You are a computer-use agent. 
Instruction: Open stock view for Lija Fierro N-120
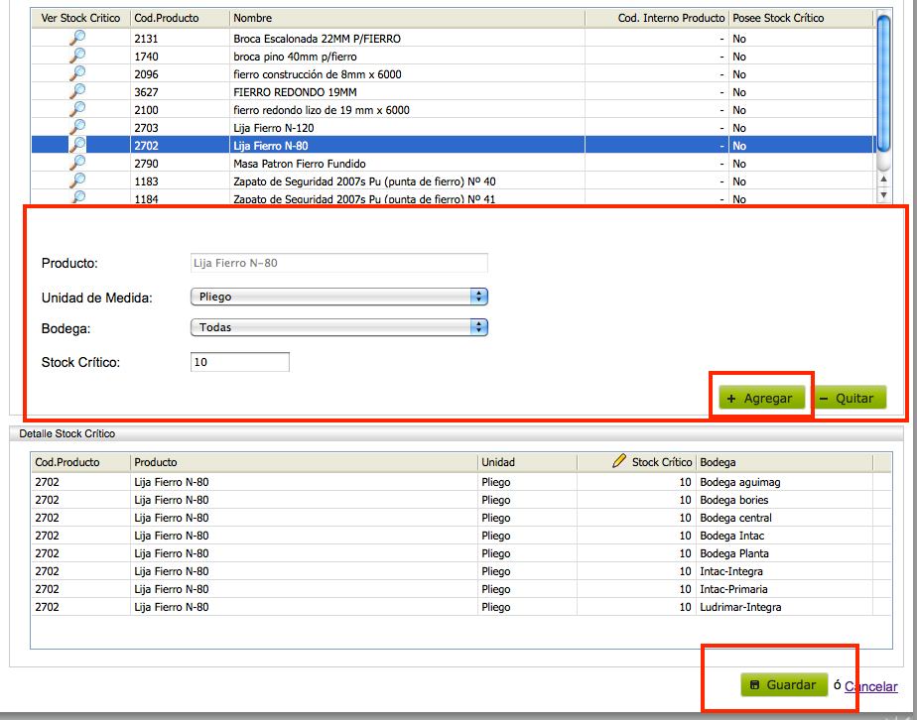click(77, 127)
